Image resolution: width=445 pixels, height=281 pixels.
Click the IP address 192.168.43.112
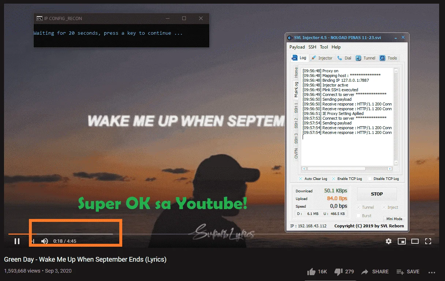coord(308,226)
